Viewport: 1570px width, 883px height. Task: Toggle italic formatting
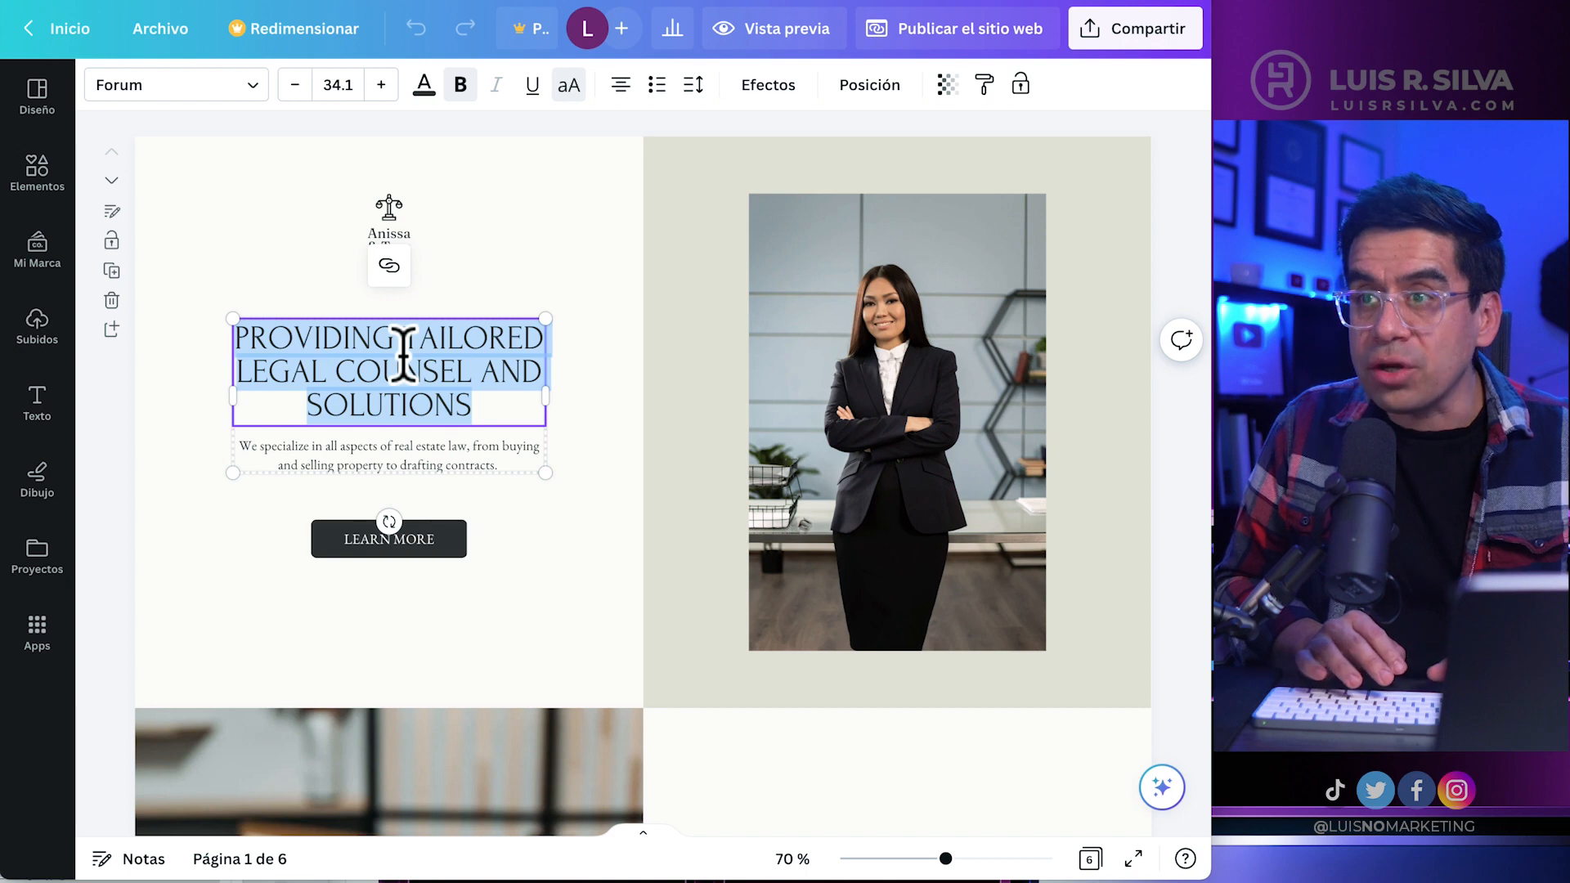(x=496, y=84)
